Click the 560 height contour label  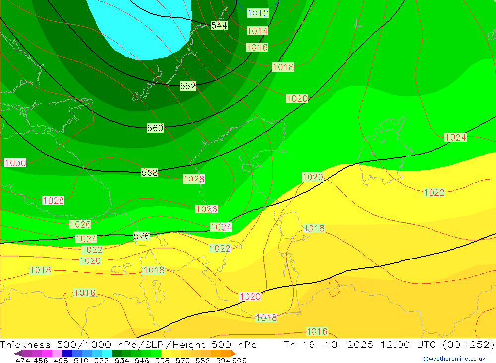155,128
